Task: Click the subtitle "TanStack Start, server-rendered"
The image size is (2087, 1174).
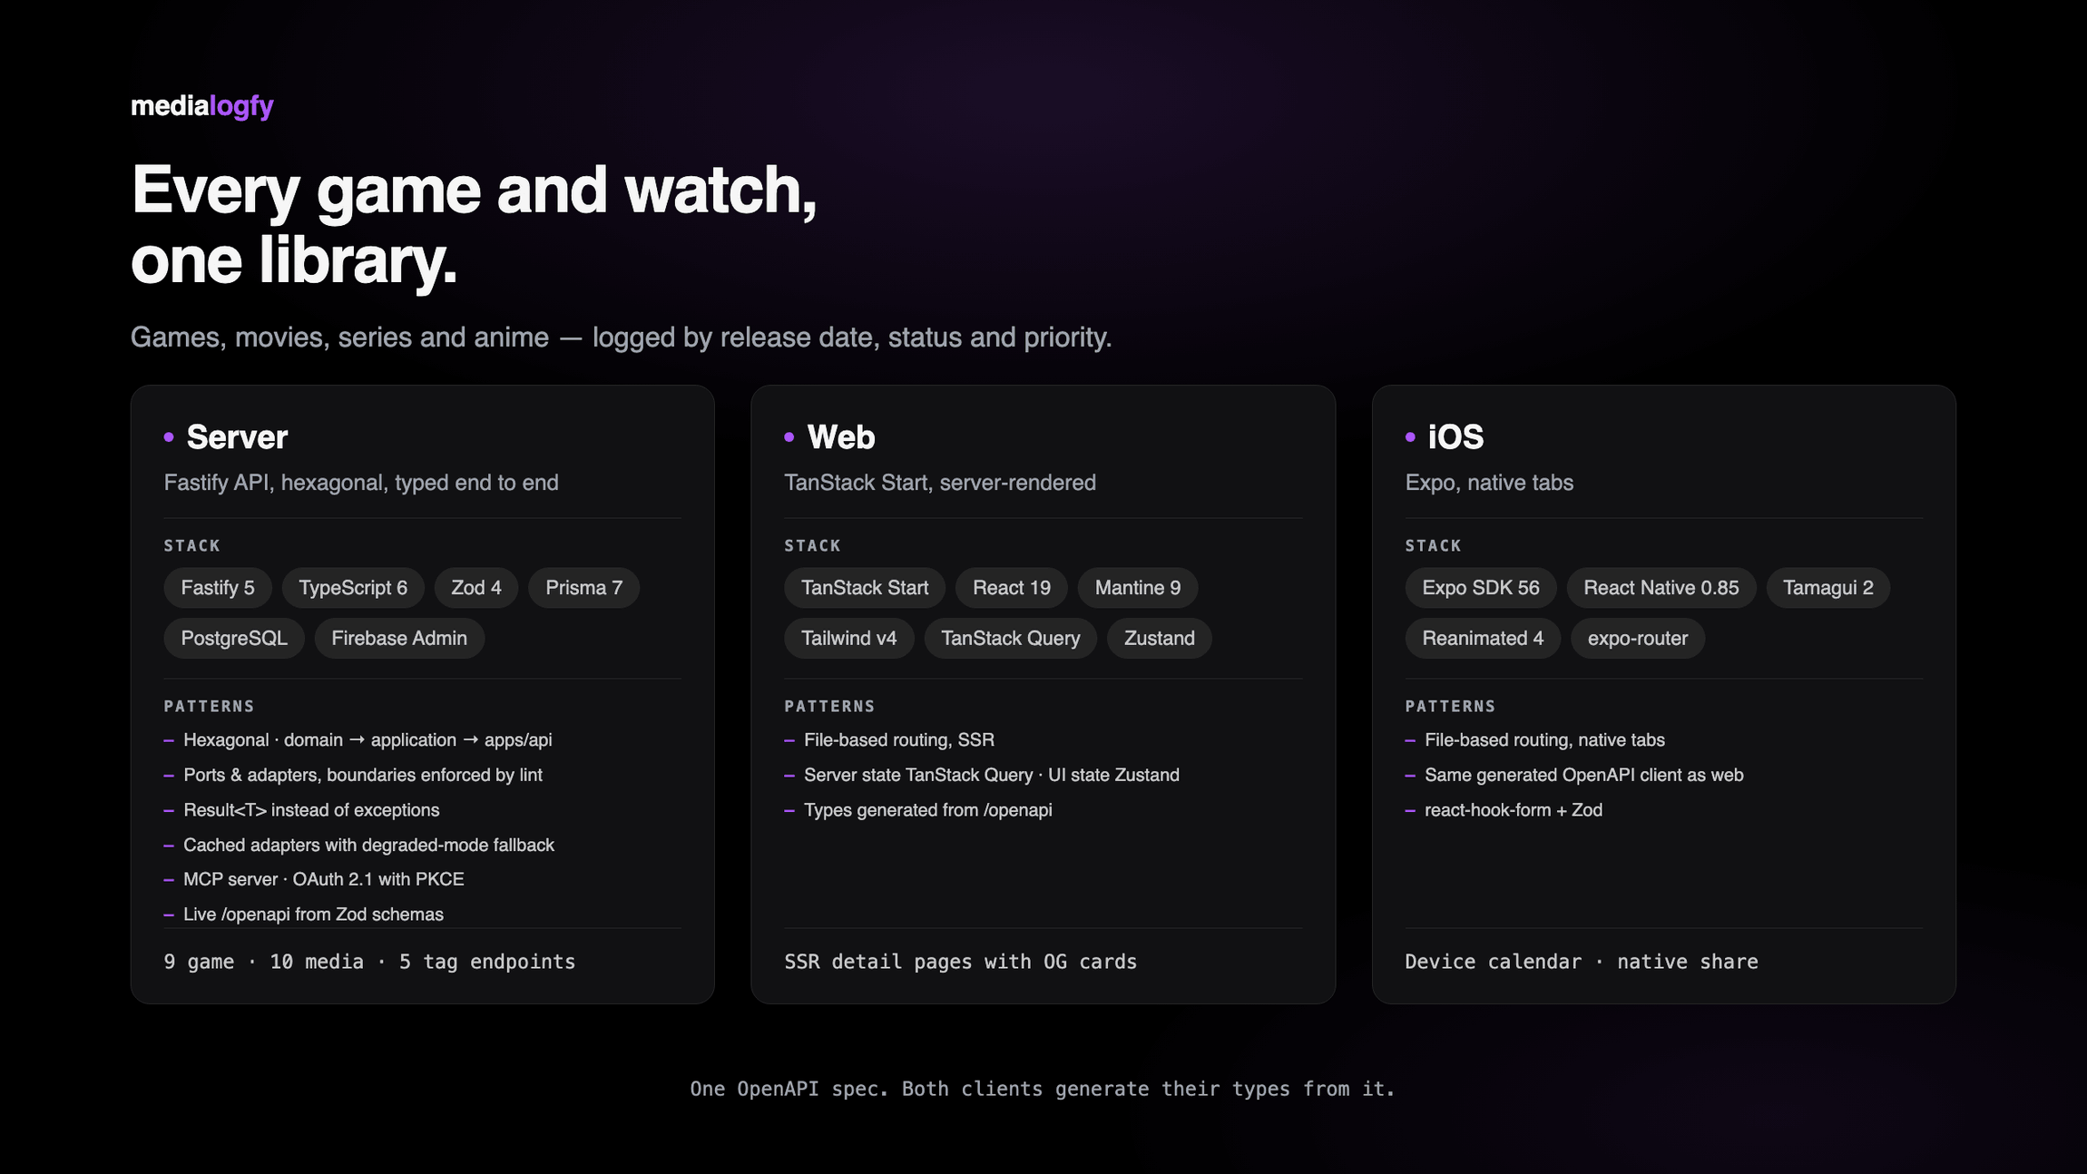Action: [x=940, y=483]
